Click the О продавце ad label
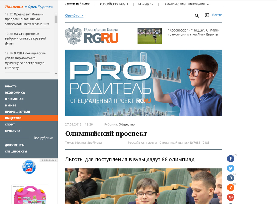 [x=48, y=160]
